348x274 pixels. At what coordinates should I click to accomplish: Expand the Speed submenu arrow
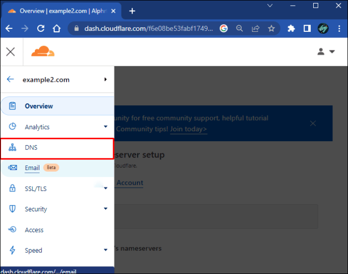[105, 250]
